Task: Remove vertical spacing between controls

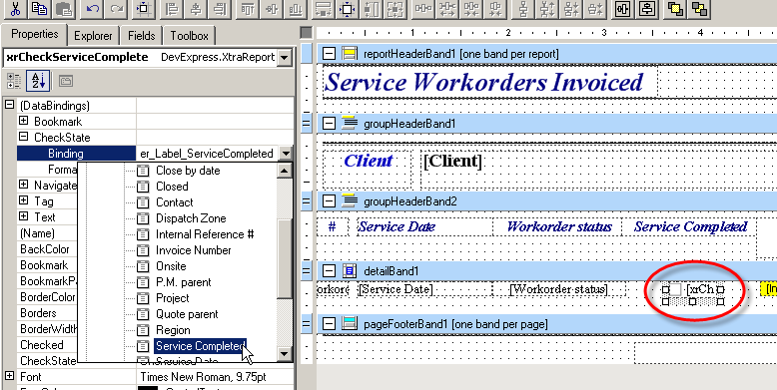Action: (x=594, y=8)
